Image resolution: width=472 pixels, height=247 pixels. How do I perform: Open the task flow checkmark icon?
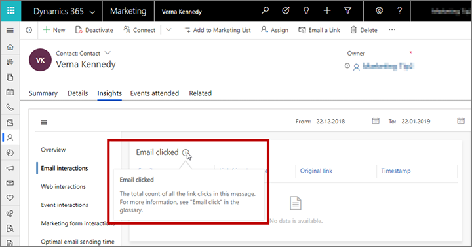286,11
